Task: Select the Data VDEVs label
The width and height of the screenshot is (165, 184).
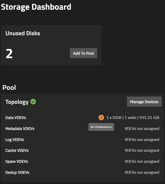Action: coord(16,118)
